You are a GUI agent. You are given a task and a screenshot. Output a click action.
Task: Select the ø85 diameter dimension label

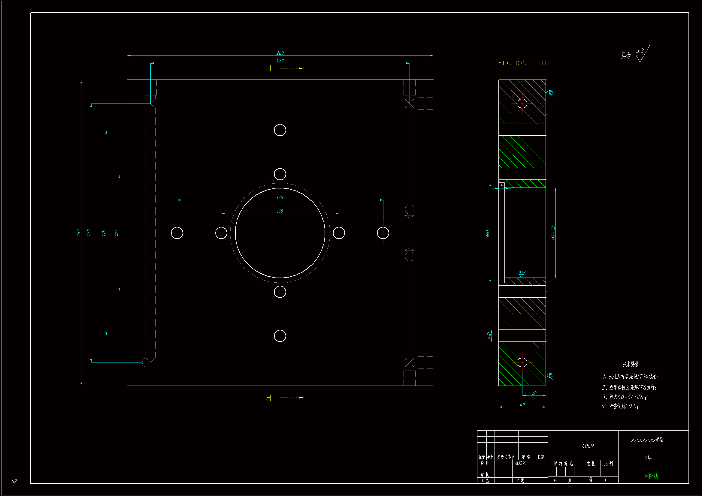(487, 233)
